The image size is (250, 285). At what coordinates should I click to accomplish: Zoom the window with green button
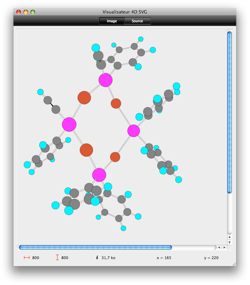click(33, 12)
